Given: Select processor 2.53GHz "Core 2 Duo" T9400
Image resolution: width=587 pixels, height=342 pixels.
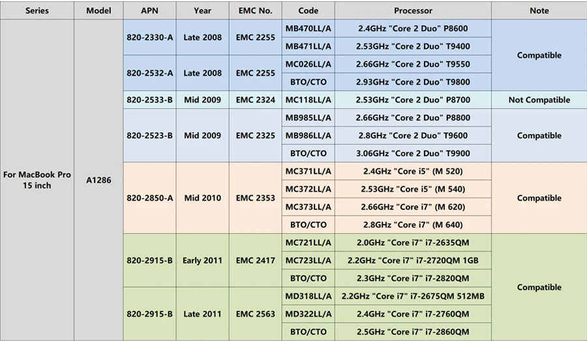Looking at the screenshot, I should click(413, 46).
